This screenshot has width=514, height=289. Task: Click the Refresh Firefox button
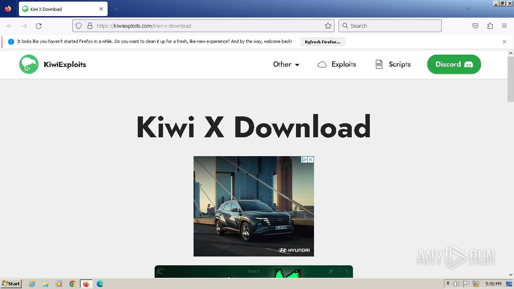322,42
